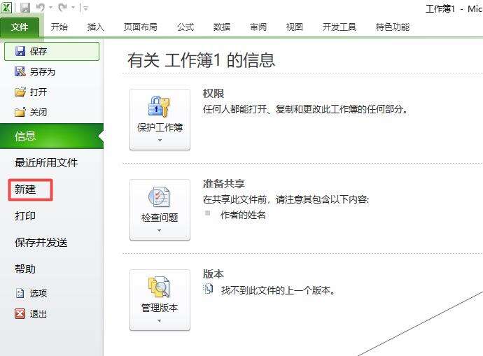483x356 pixels.
Task: Click the Save As icon in sidebar
Action: (x=20, y=71)
